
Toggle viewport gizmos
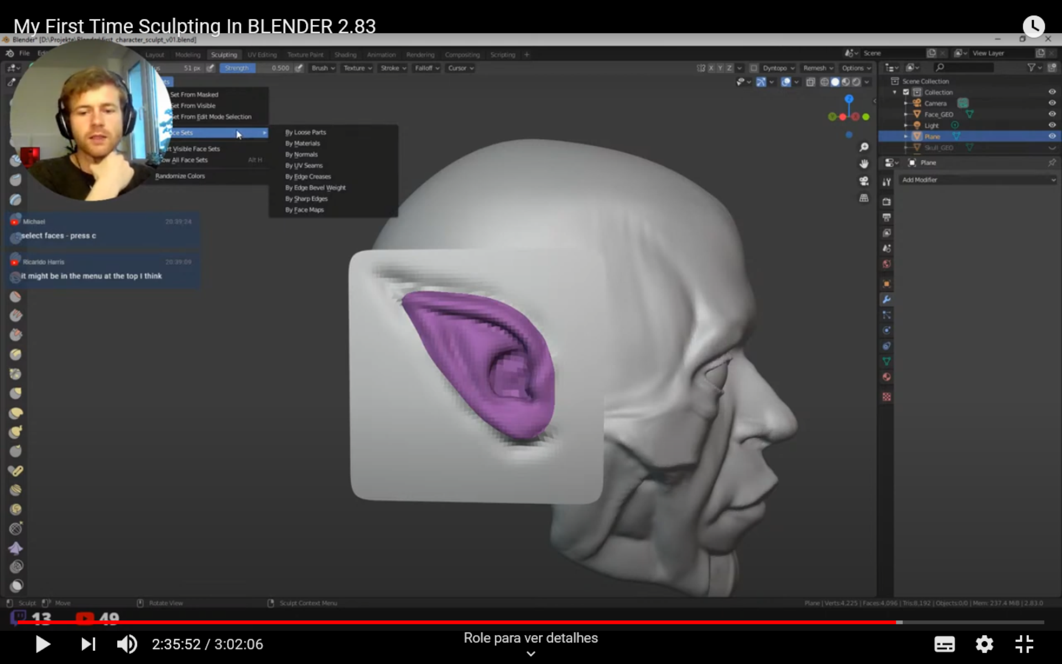point(761,82)
